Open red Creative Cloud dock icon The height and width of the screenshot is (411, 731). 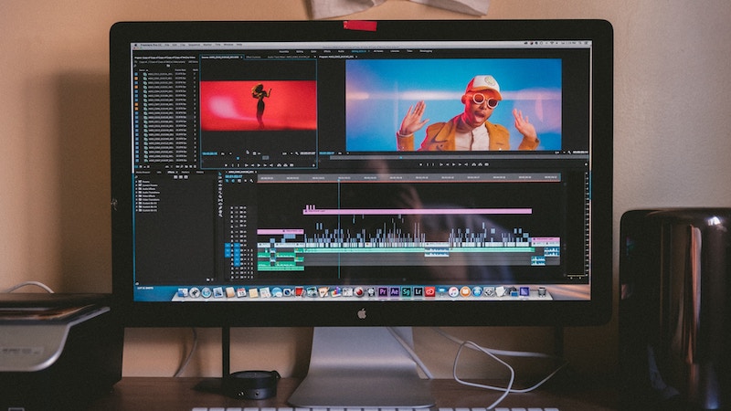[x=429, y=291]
